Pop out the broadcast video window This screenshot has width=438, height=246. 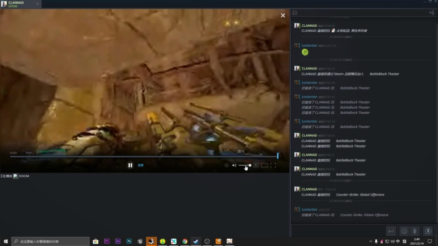(255, 165)
